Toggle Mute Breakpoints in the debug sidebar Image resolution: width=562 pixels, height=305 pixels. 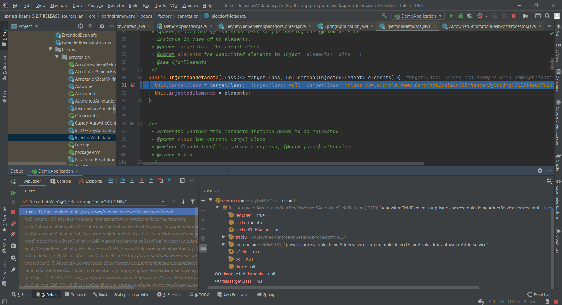click(x=13, y=234)
